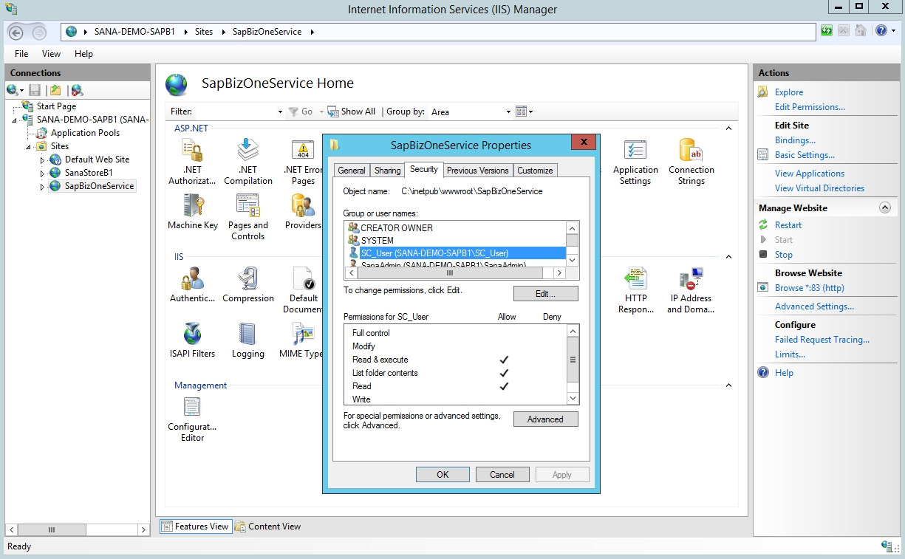Click Restart under Manage Website
Screen dimensions: 905x559
(788, 225)
